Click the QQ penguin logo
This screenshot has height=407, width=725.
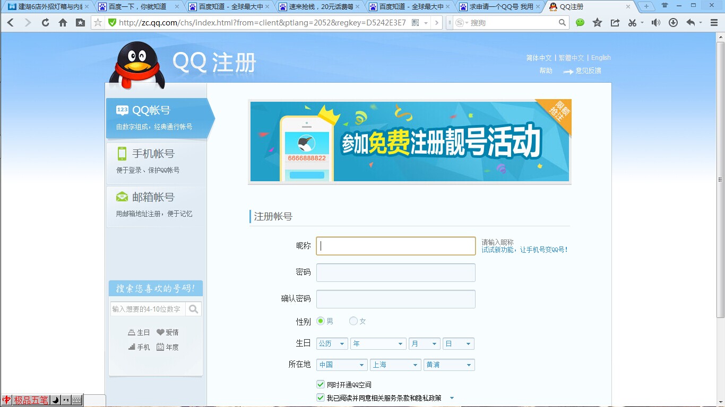pyautogui.click(x=137, y=62)
